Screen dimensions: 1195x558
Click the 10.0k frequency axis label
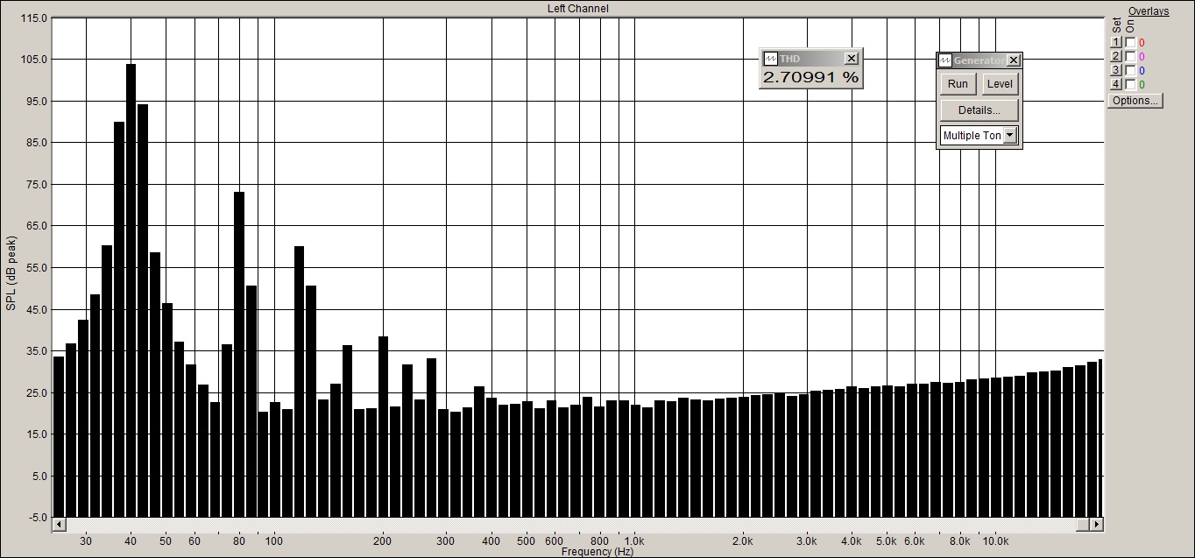(994, 540)
